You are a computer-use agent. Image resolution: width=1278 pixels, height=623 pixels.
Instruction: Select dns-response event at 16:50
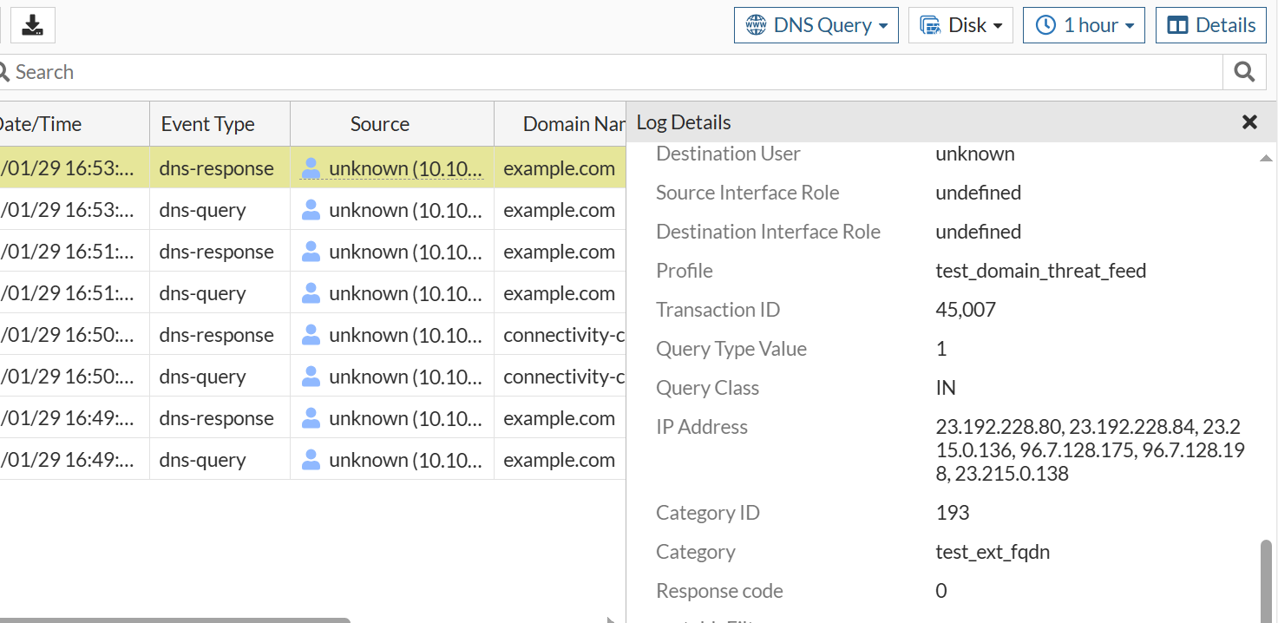coord(216,335)
